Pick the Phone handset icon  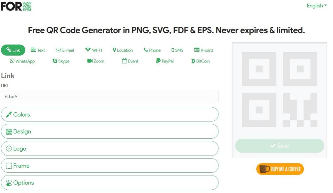[x=146, y=50]
